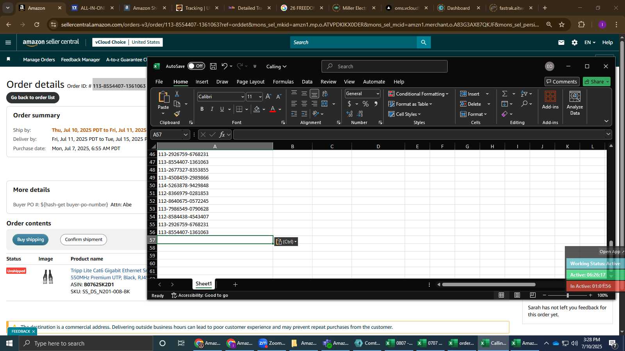
Task: Save the workbook using Save icon
Action: point(213,66)
